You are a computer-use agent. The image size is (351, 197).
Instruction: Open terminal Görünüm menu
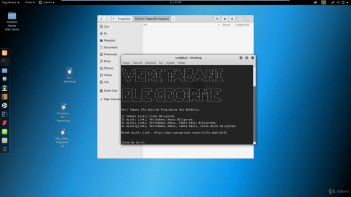tap(151, 63)
